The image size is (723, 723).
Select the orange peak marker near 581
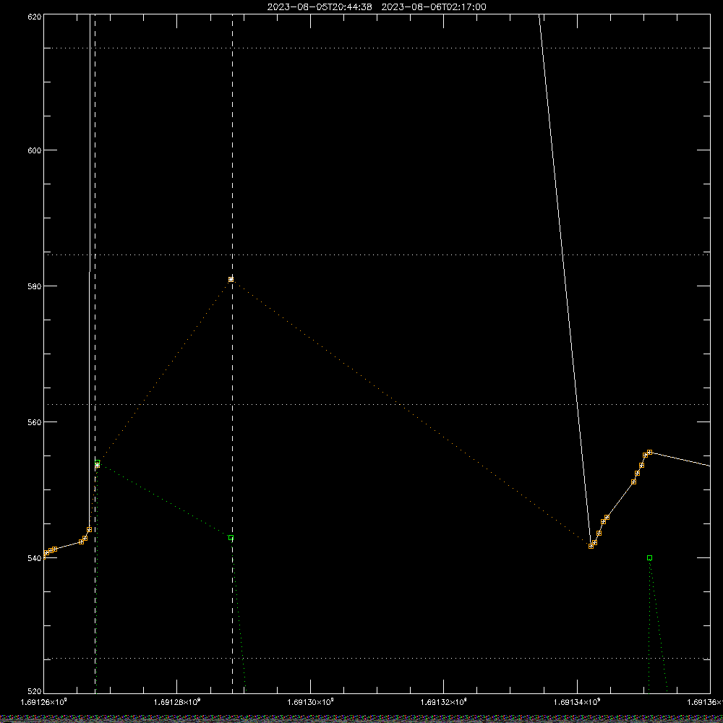click(x=231, y=279)
